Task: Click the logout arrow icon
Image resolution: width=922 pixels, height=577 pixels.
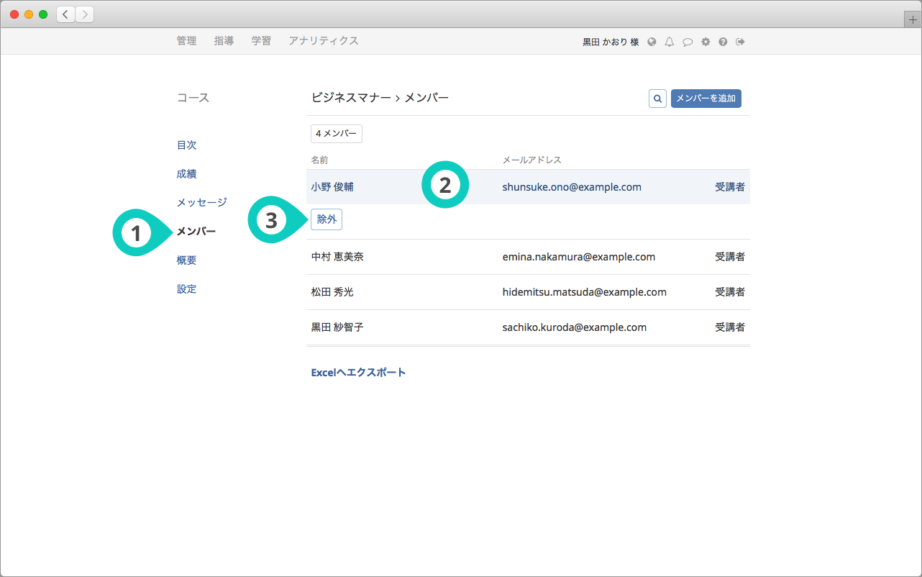Action: (x=740, y=42)
